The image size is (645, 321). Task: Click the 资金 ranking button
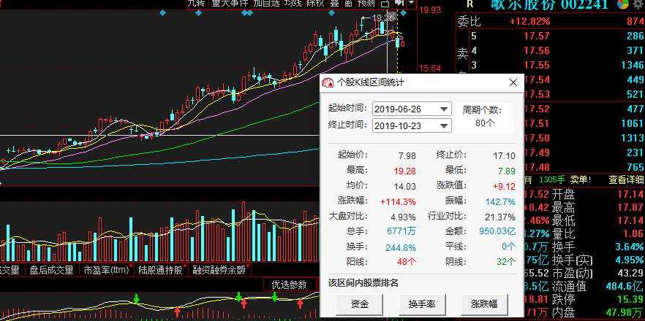(x=360, y=304)
